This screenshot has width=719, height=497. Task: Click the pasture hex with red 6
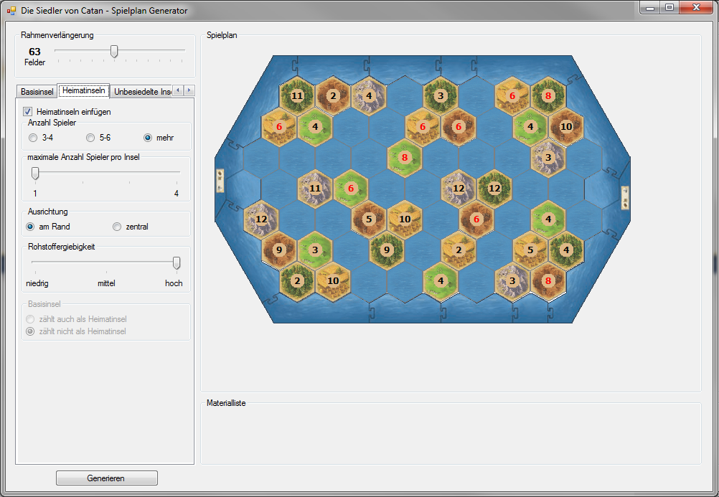click(351, 188)
